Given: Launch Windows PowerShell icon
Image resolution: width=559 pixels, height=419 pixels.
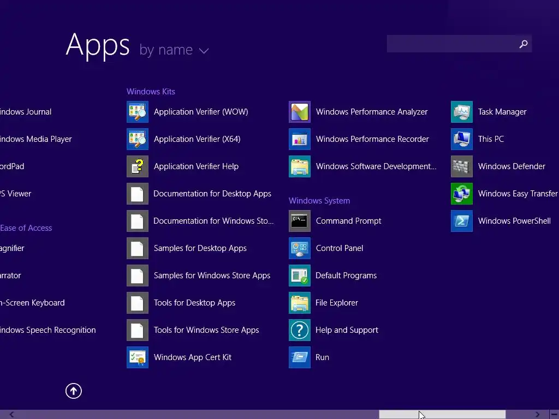Looking at the screenshot, I should click(x=462, y=221).
